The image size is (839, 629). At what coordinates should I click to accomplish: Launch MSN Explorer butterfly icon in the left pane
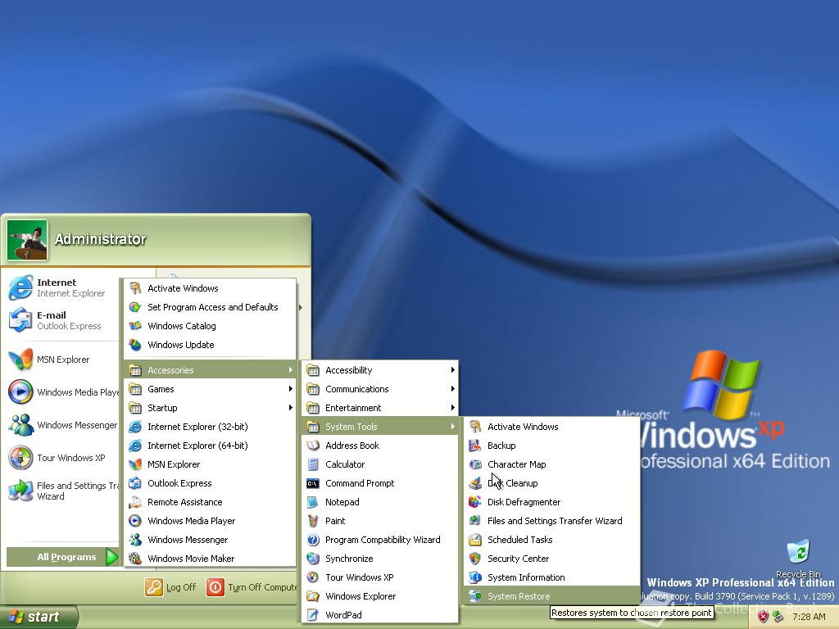[x=20, y=360]
